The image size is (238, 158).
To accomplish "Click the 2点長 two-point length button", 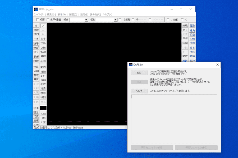I will (192, 52).
